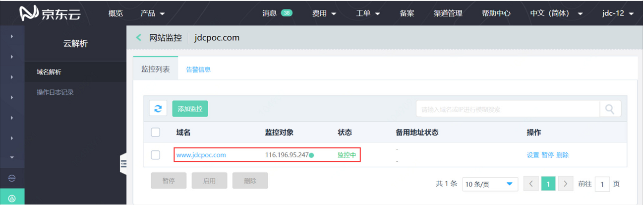Screen dimensions: 643x205
Task: Open the 中文（简体）language dropdown
Action: 557,13
